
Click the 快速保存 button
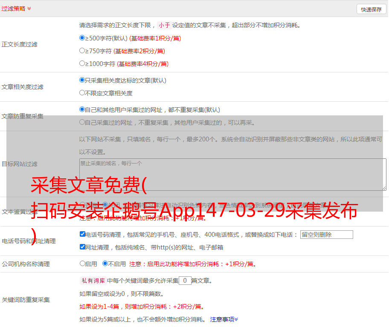371,9
